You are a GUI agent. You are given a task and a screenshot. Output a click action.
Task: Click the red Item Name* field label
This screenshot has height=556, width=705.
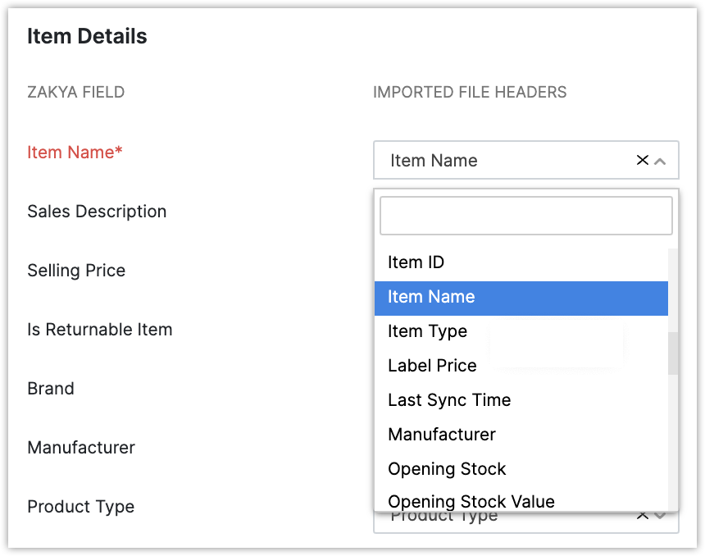tap(75, 153)
